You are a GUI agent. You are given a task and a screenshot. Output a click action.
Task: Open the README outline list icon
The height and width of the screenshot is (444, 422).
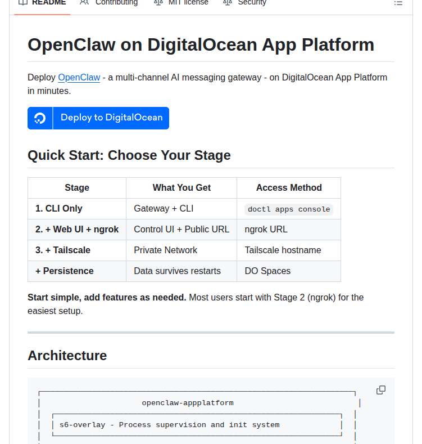pos(398,3)
